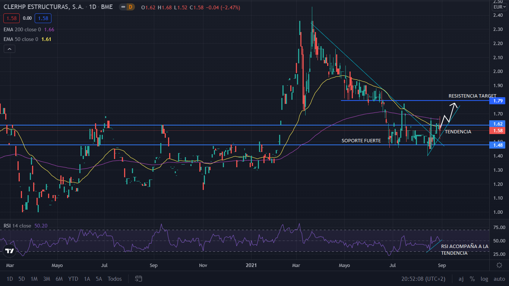Image resolution: width=509 pixels, height=286 pixels.
Task: Click the blue 1.58 buy price box
Action: click(x=43, y=18)
